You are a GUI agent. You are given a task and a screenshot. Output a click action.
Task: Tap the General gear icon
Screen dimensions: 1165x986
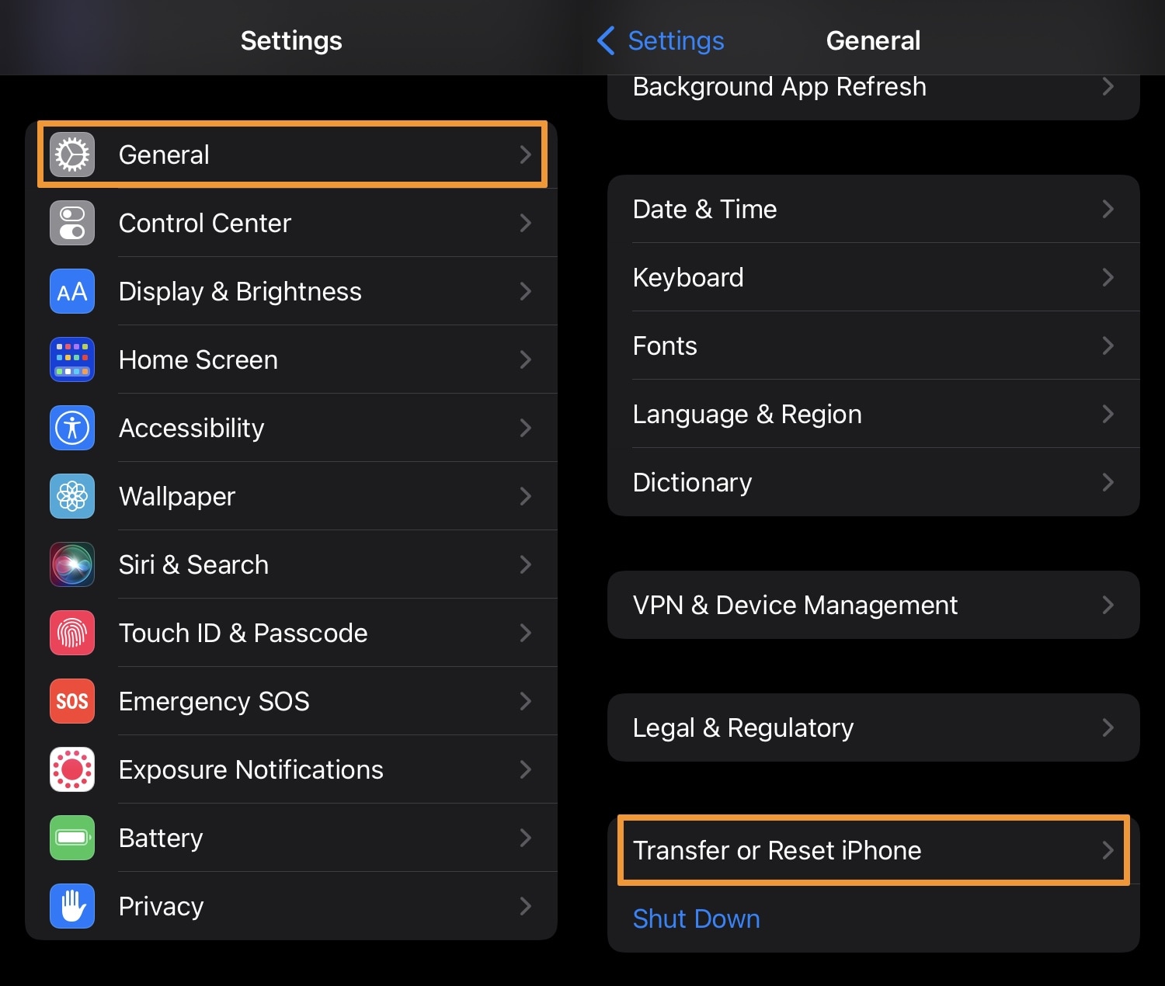point(72,154)
